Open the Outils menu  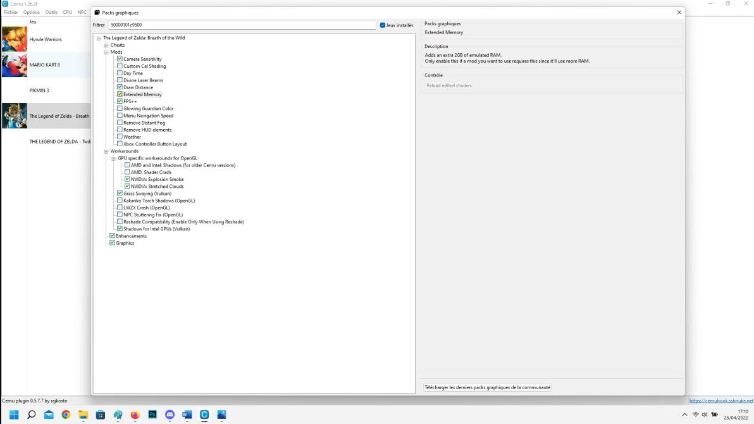(x=51, y=12)
